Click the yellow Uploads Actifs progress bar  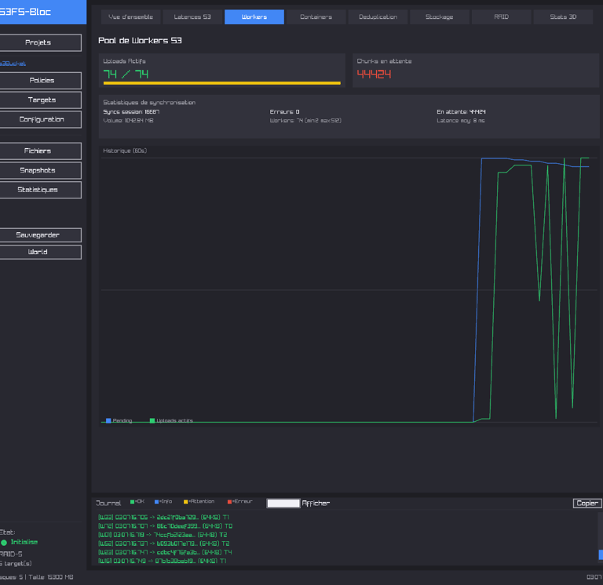coord(222,82)
